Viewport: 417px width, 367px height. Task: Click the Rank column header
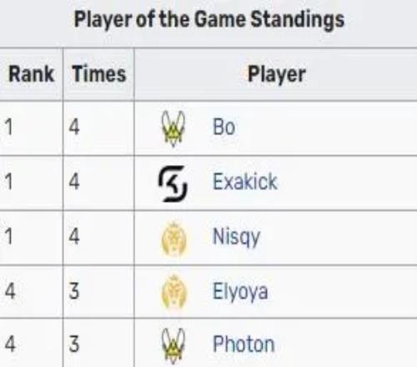[x=31, y=74]
